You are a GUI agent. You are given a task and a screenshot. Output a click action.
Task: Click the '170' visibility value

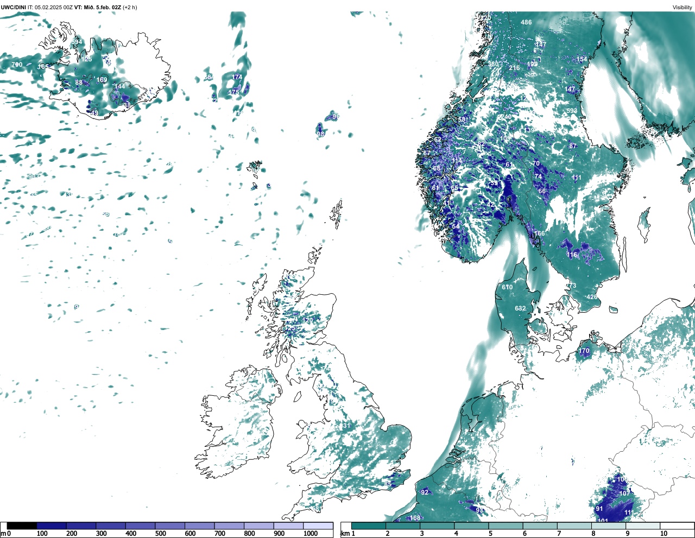tap(584, 351)
